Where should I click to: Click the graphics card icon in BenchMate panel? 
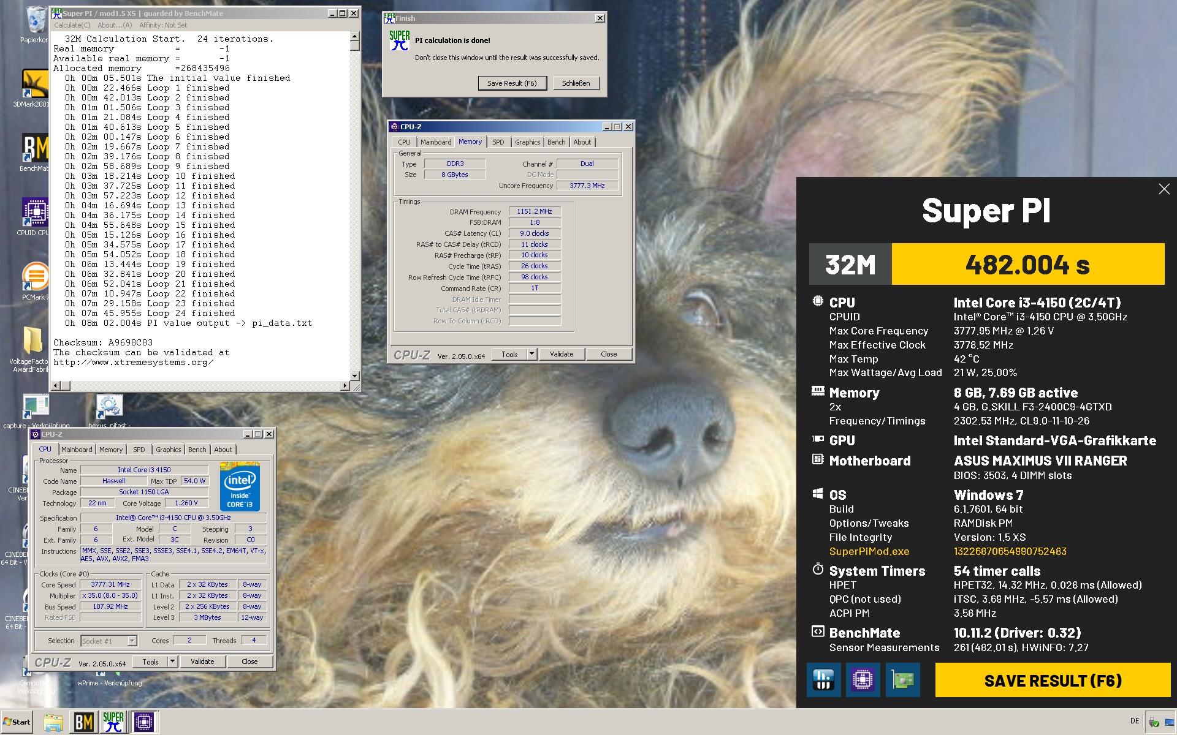click(x=902, y=680)
